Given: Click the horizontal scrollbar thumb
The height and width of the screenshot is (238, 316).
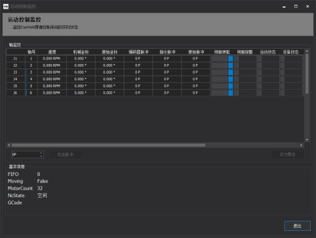Looking at the screenshot, I should pyautogui.click(x=108, y=146).
